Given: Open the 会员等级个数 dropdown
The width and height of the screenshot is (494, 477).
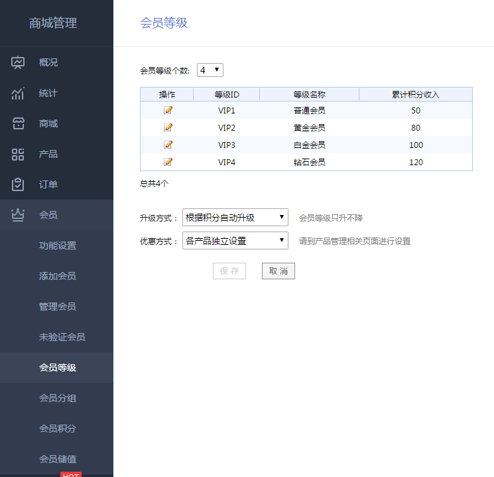Looking at the screenshot, I should pyautogui.click(x=210, y=70).
